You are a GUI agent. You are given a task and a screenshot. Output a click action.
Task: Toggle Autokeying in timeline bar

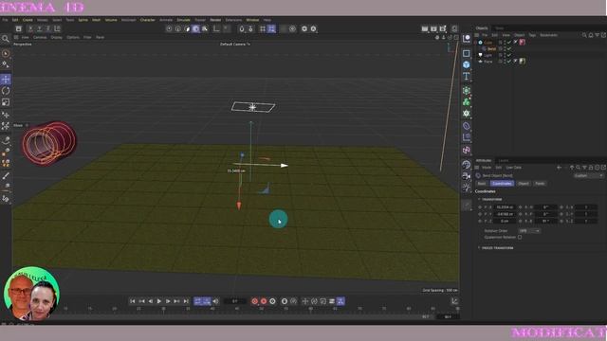coord(264,301)
